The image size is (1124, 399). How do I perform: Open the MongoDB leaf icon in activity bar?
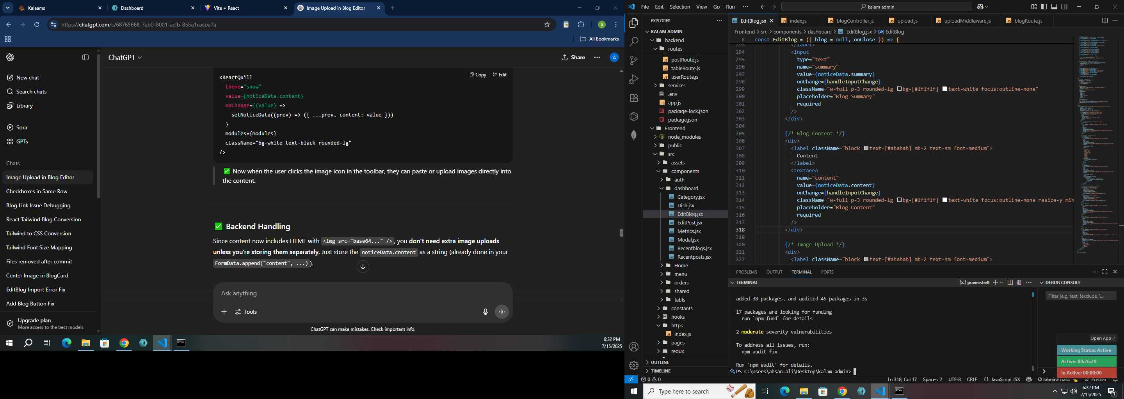(633, 136)
